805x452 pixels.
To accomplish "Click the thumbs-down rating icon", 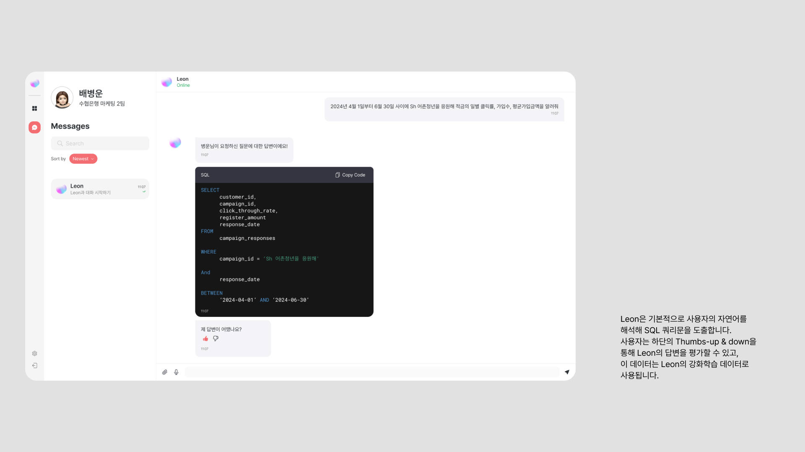I will coord(216,339).
